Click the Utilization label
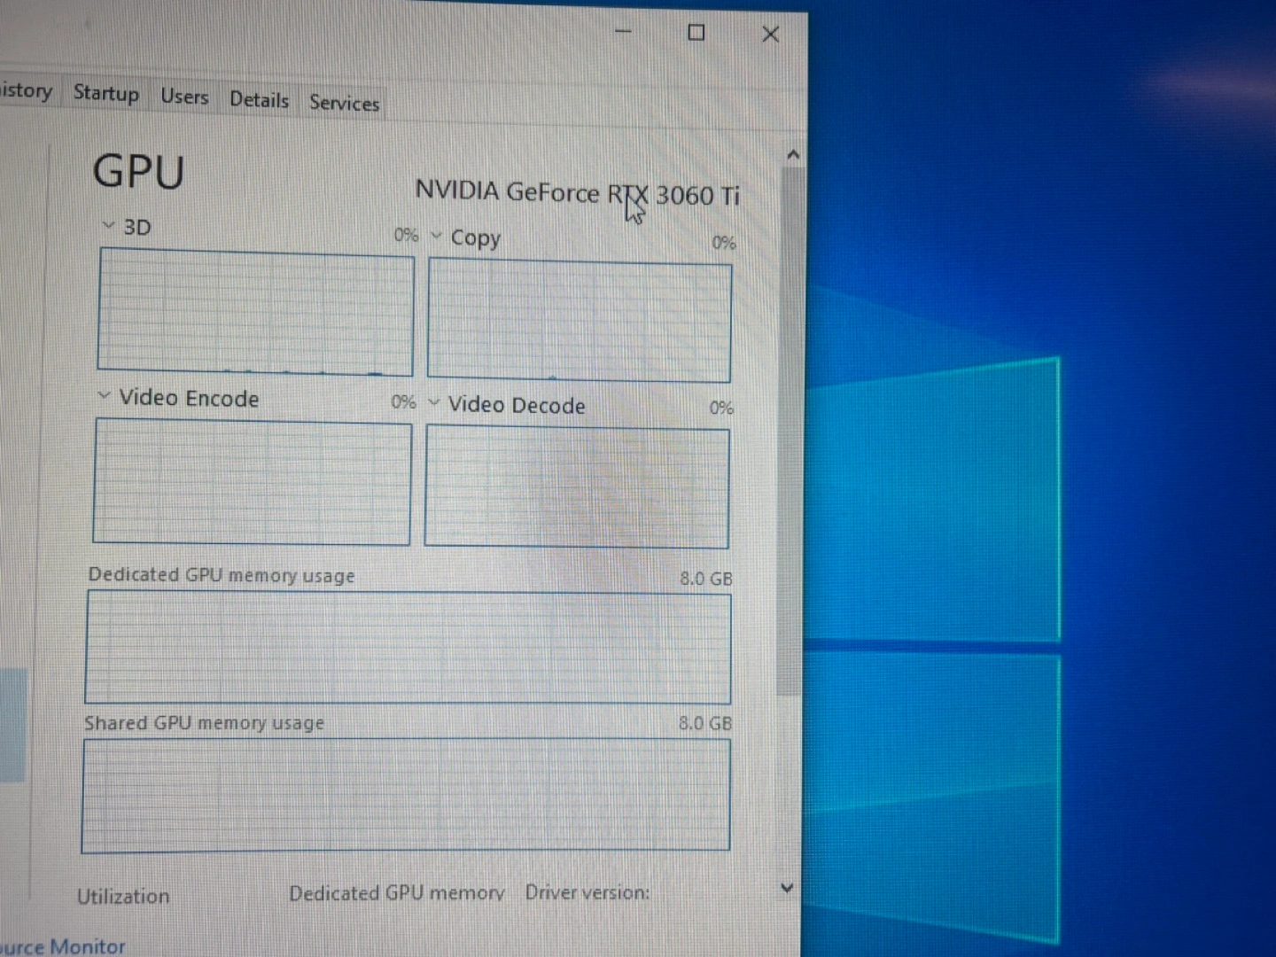The width and height of the screenshot is (1276, 957). pos(123,896)
